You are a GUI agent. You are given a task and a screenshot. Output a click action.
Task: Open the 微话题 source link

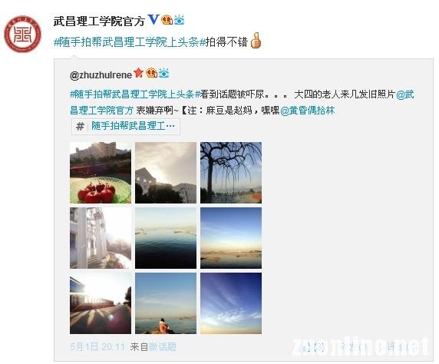click(x=163, y=347)
